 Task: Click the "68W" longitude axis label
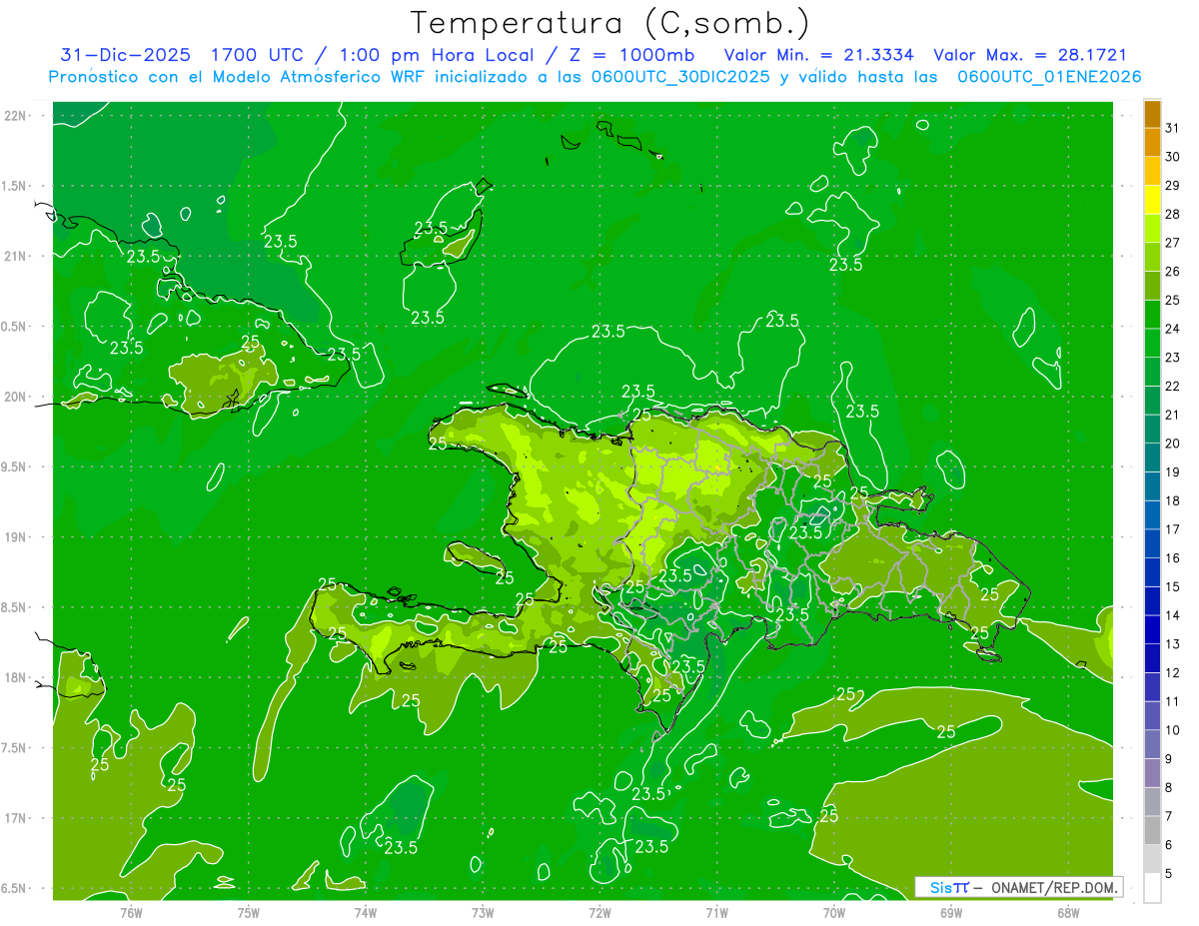1068,912
